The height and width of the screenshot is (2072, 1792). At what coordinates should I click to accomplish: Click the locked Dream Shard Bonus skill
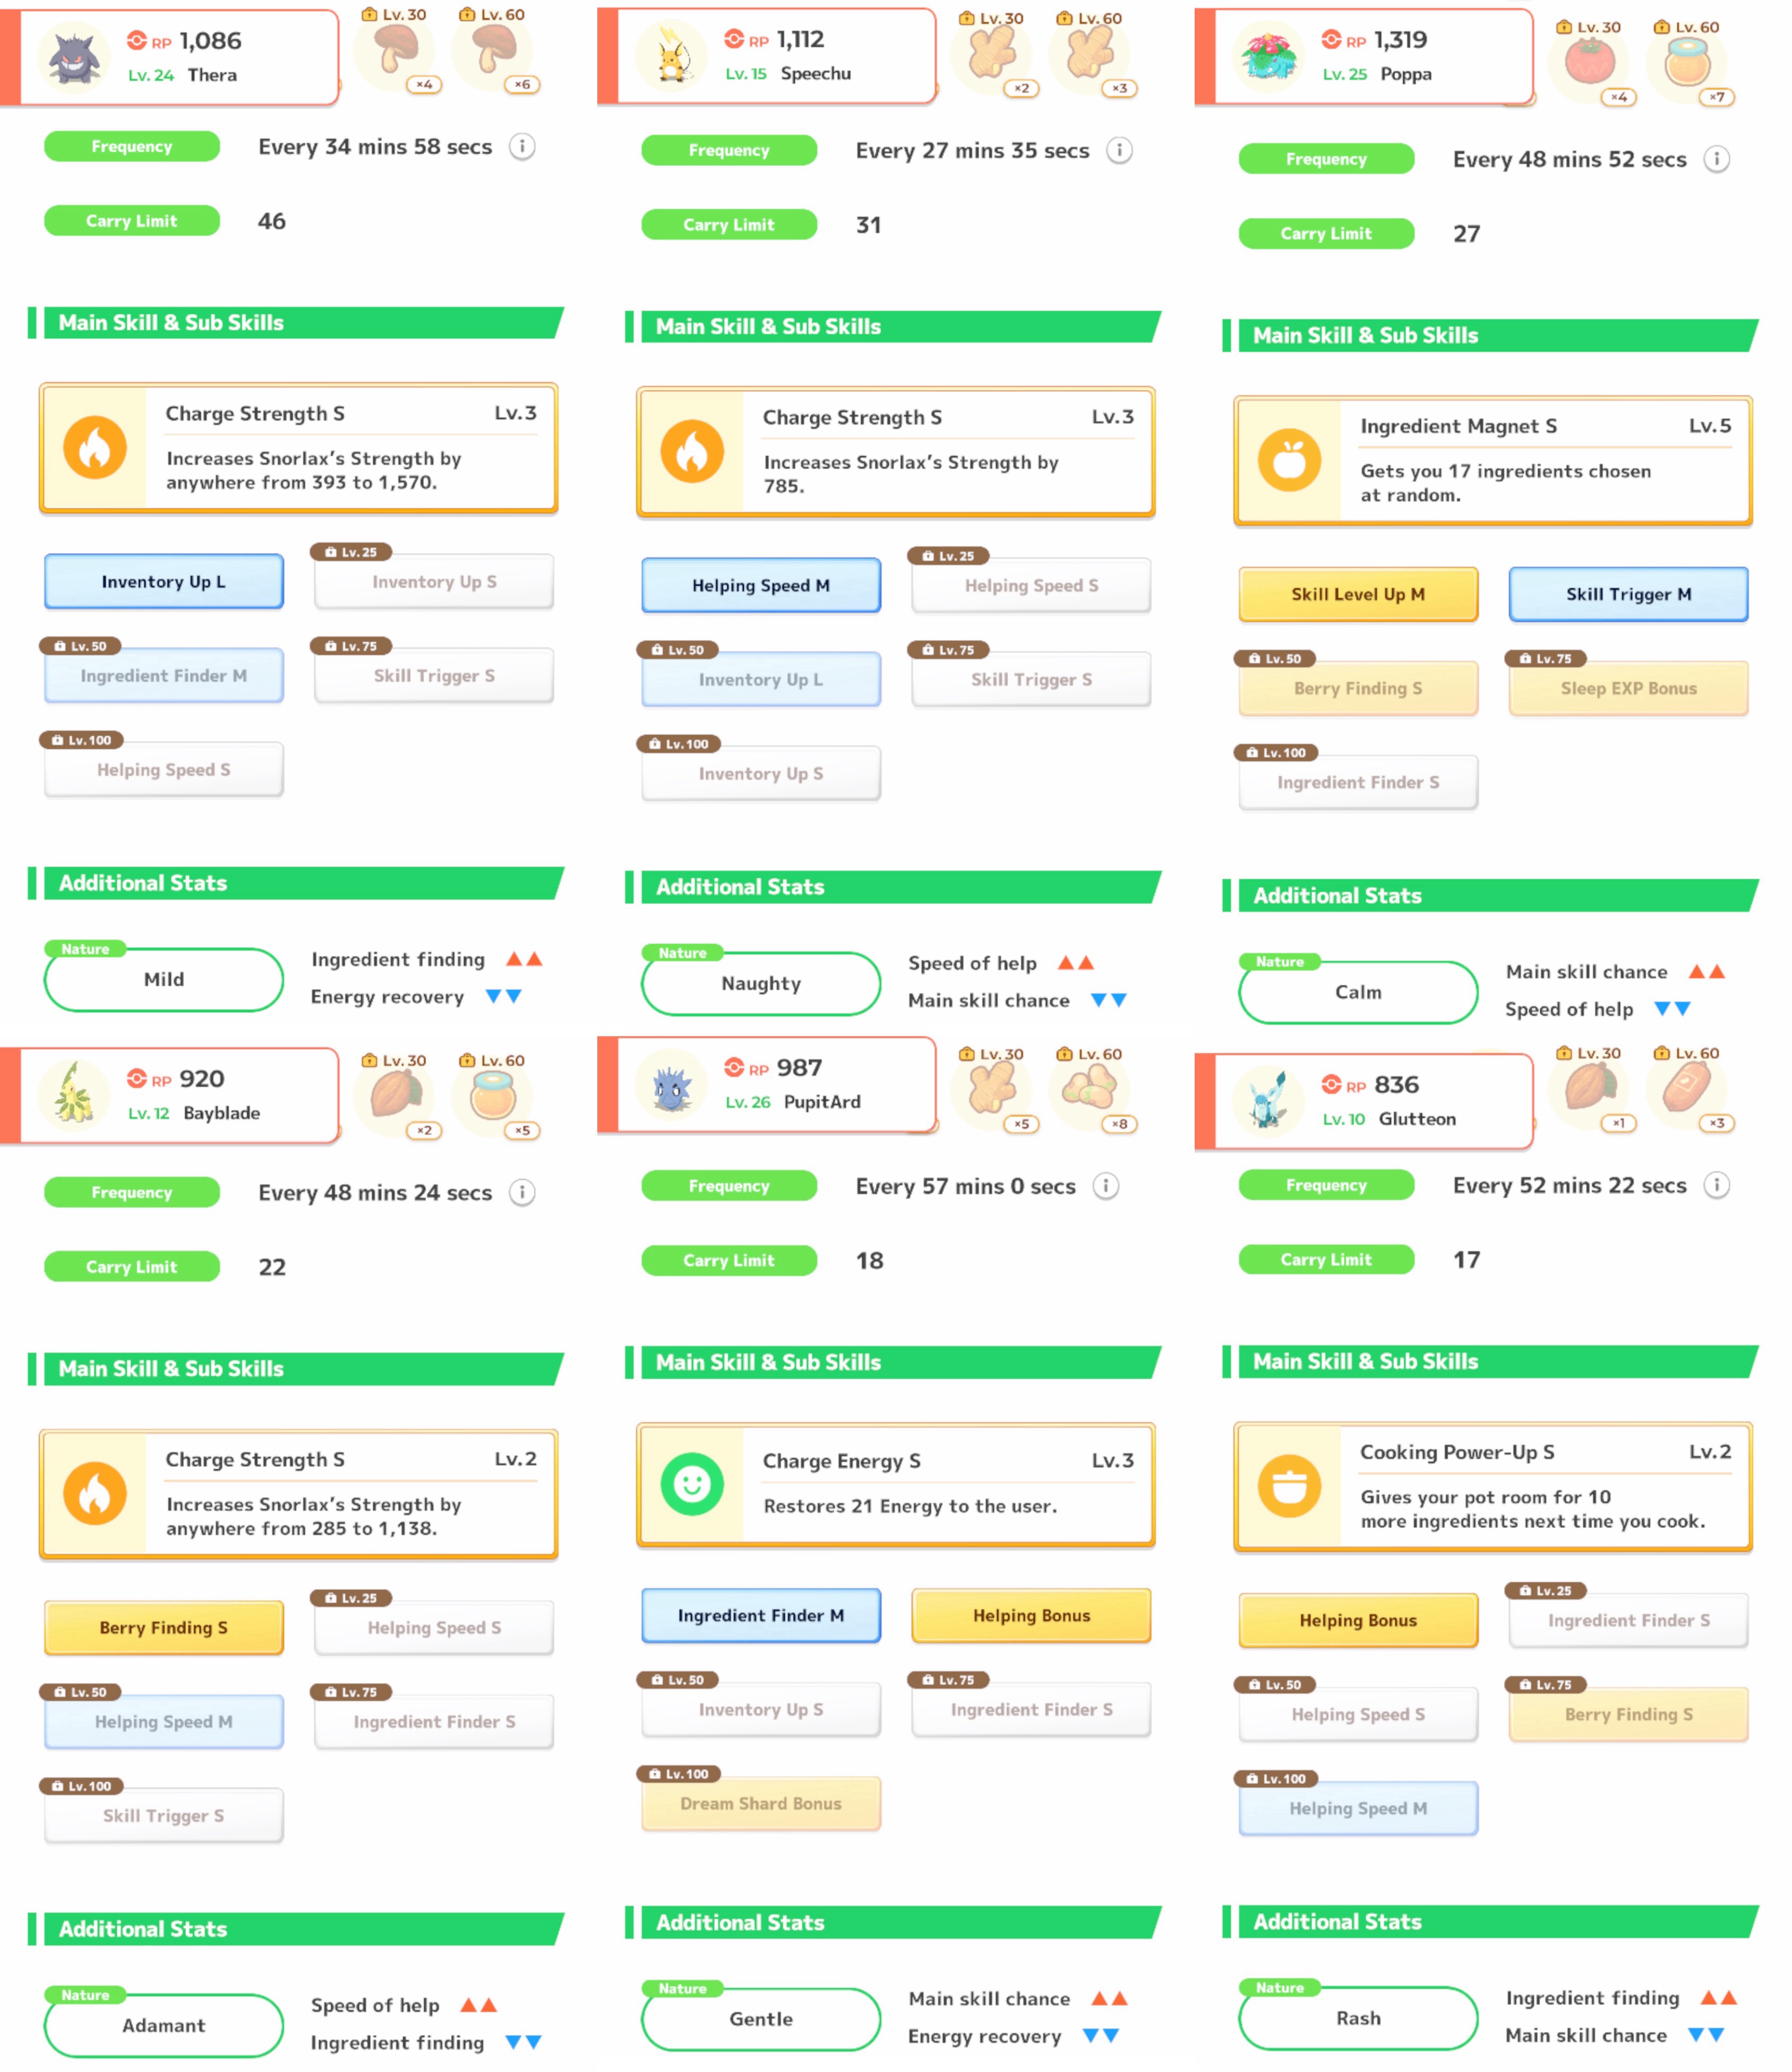pyautogui.click(x=761, y=1803)
